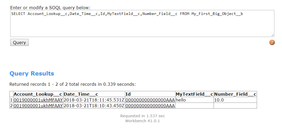The width and height of the screenshot is (282, 129).
Task: Open the Id link in row 2
Action: pyautogui.click(x=150, y=106)
